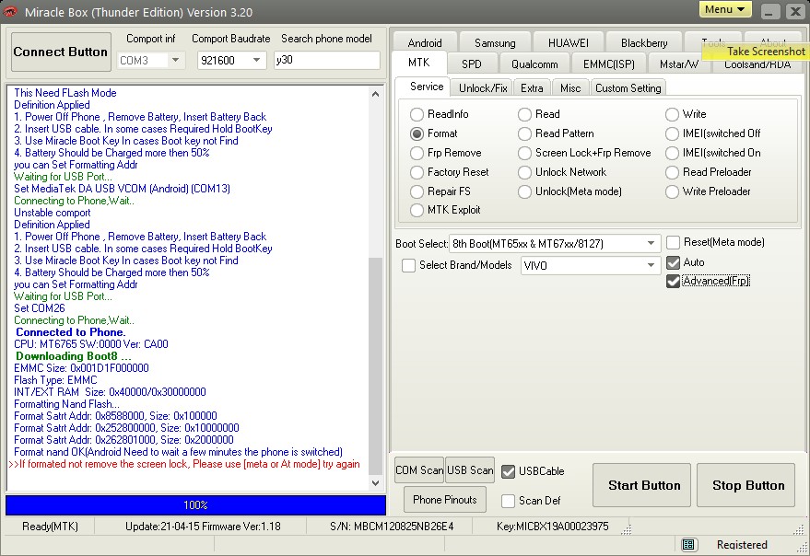The height and width of the screenshot is (556, 810).
Task: Select IMEI(switched On) option
Action: (672, 154)
